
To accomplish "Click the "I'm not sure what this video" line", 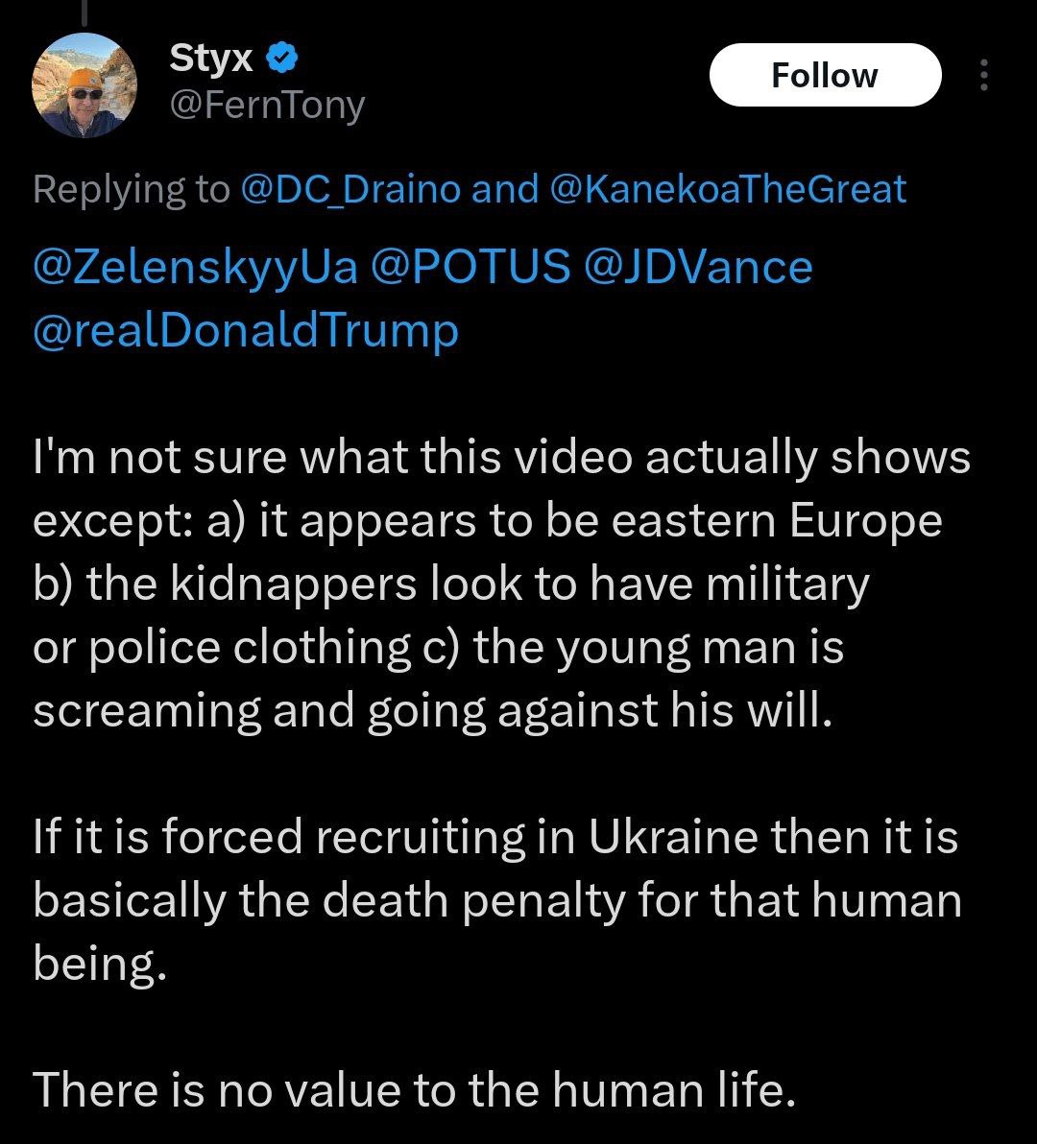I will (x=501, y=458).
